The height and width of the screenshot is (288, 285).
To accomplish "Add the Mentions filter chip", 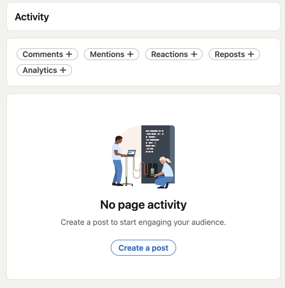I will pos(112,54).
